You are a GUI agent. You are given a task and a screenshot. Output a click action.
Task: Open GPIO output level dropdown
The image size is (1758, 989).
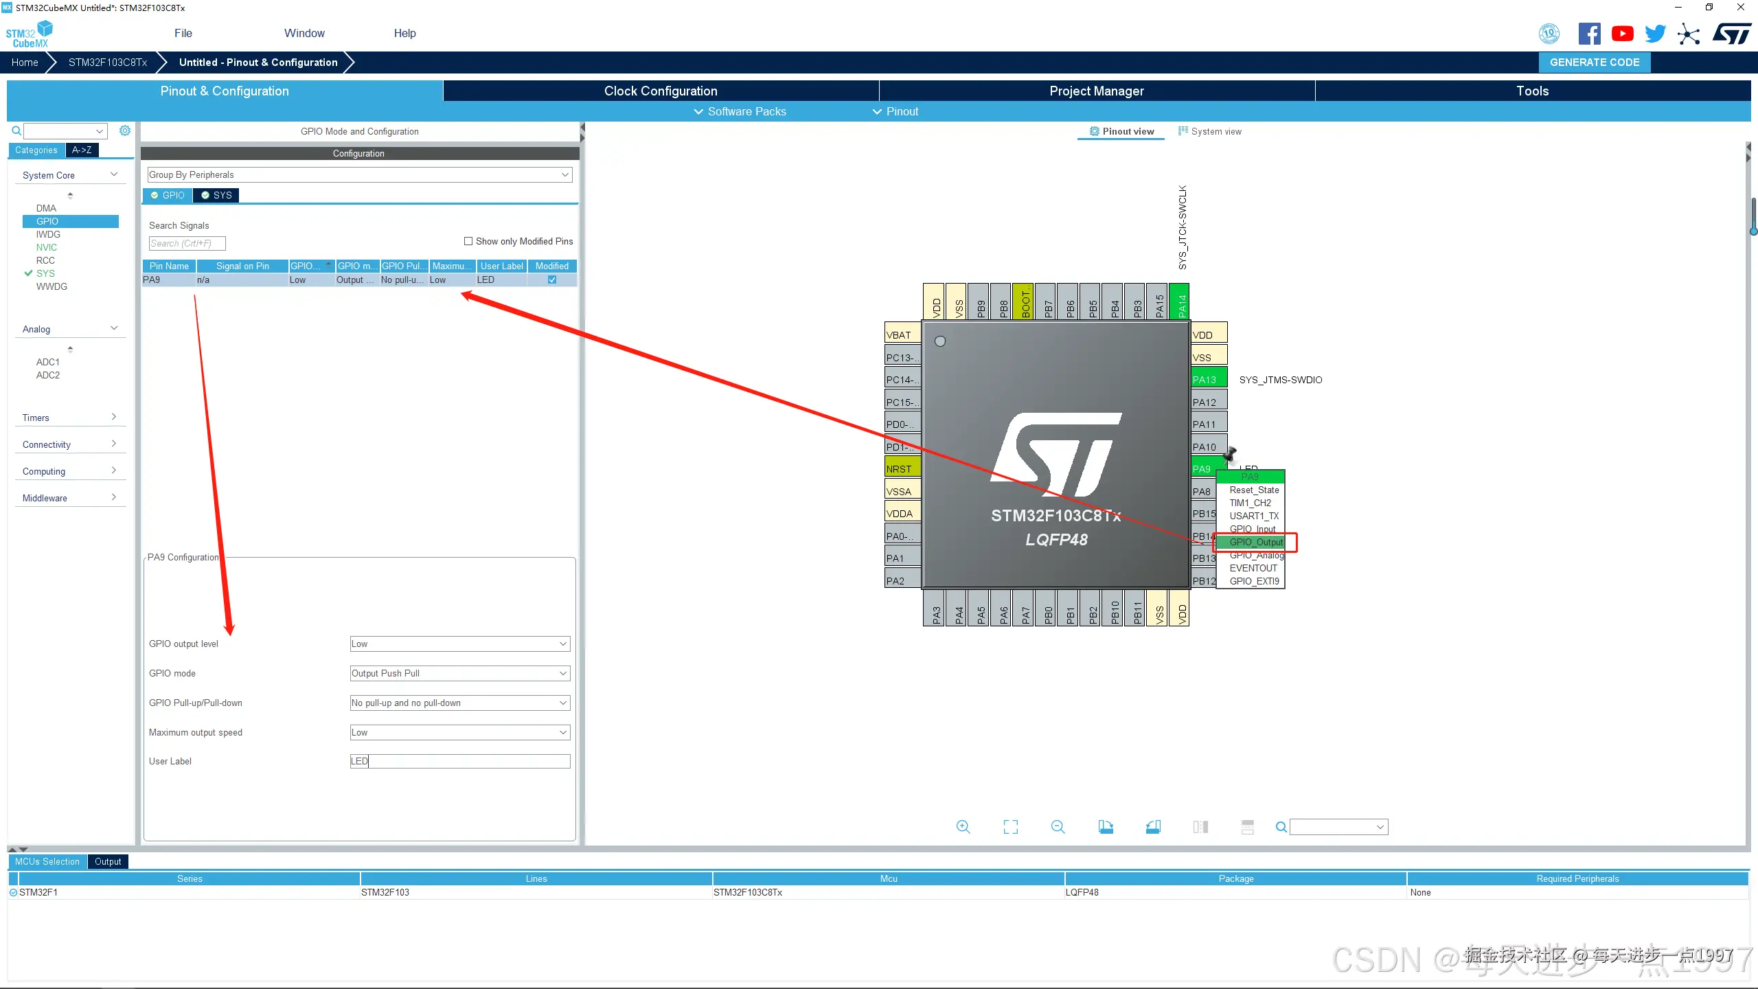460,644
